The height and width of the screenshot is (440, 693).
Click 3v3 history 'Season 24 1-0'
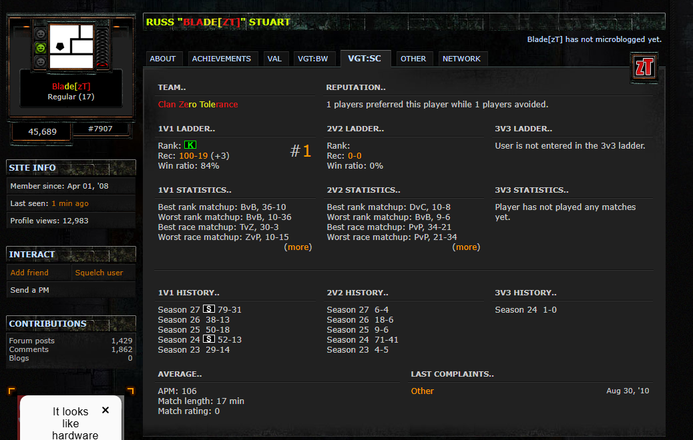tap(526, 310)
